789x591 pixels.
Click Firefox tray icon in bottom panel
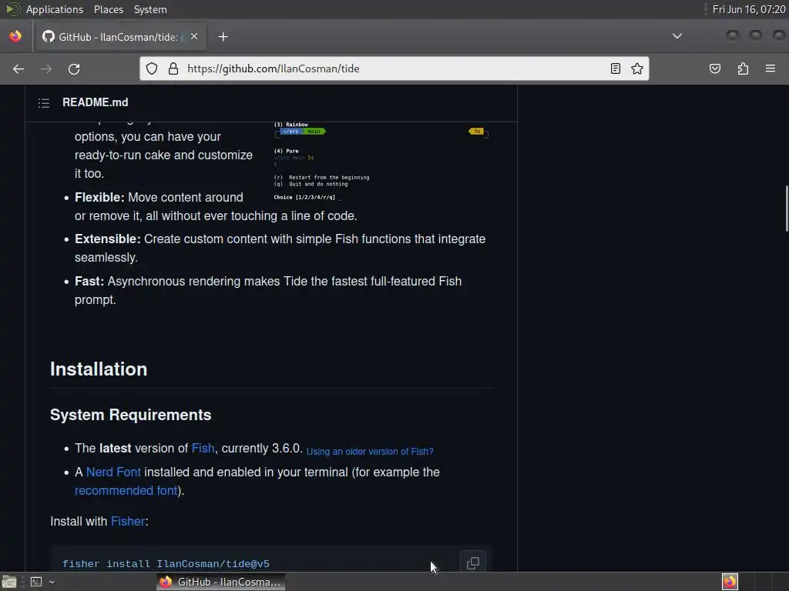(x=730, y=582)
